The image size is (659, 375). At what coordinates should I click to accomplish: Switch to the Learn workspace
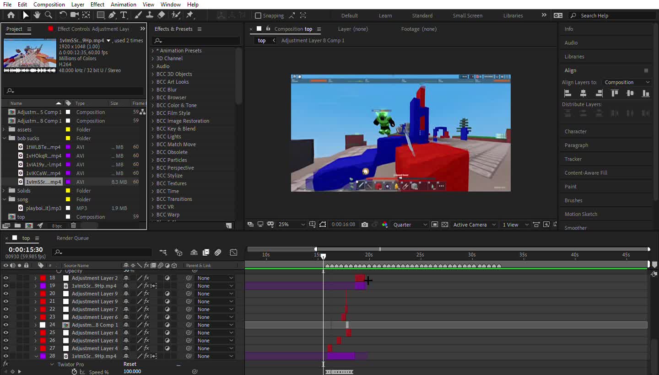[385, 16]
